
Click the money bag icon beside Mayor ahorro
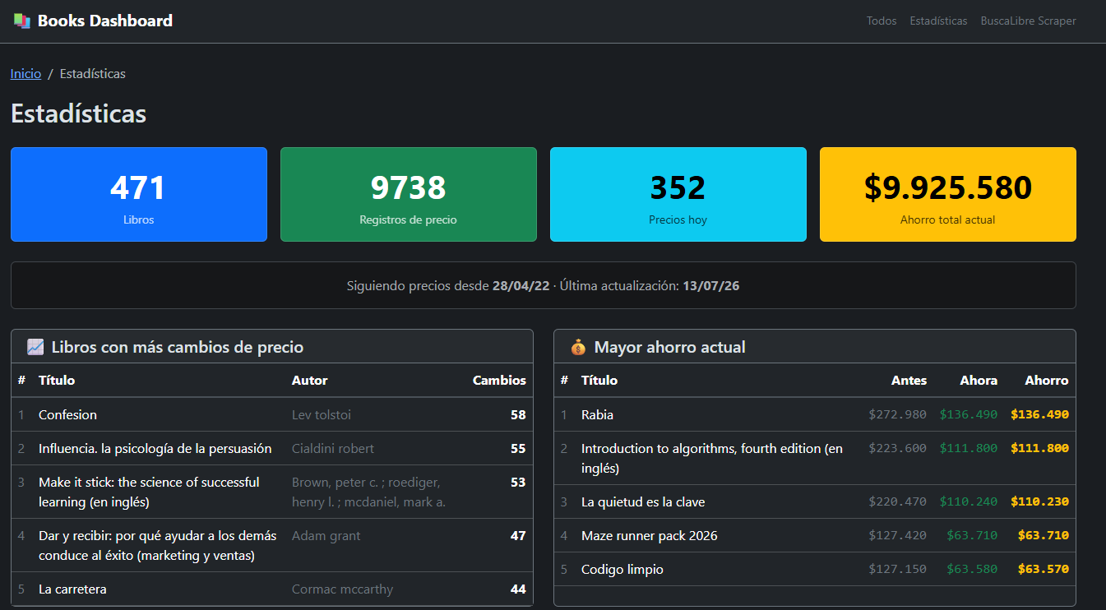578,348
